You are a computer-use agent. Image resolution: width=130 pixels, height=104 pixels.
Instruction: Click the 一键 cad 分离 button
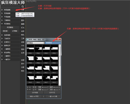[x=53, y=96]
